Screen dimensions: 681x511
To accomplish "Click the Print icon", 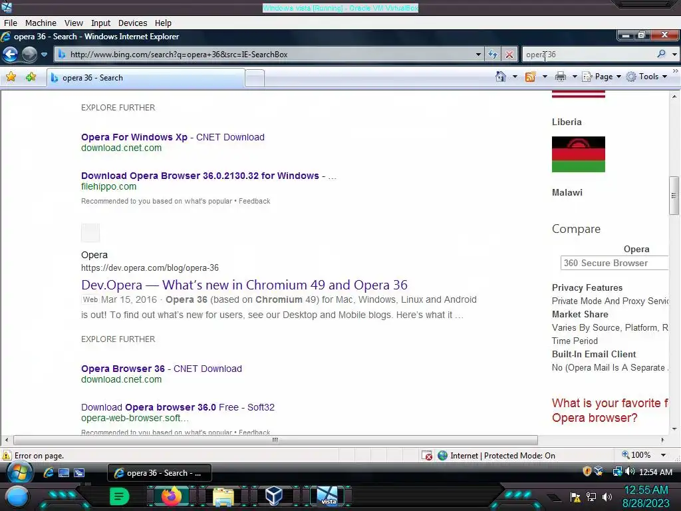I will (561, 77).
